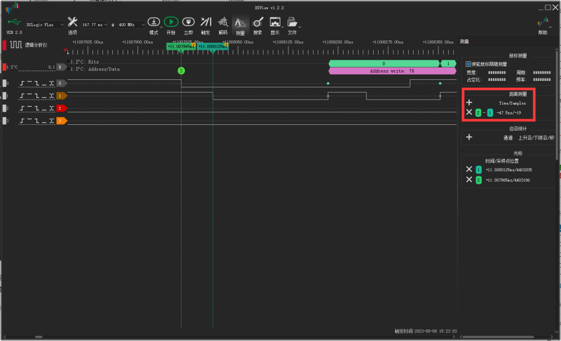This screenshot has height=341, width=561.
Task: Open the 167.77 ms sample duration dropdown
Action: 95,25
